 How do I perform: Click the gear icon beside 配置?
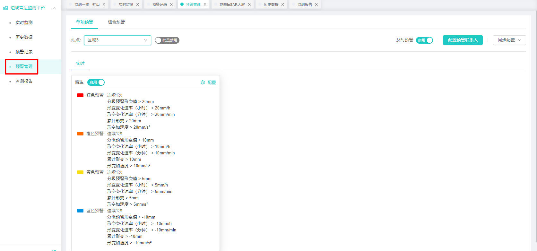click(203, 82)
